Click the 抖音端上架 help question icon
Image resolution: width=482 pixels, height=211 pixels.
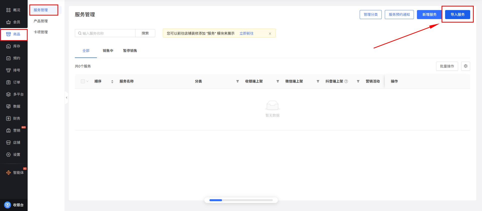[x=346, y=81]
